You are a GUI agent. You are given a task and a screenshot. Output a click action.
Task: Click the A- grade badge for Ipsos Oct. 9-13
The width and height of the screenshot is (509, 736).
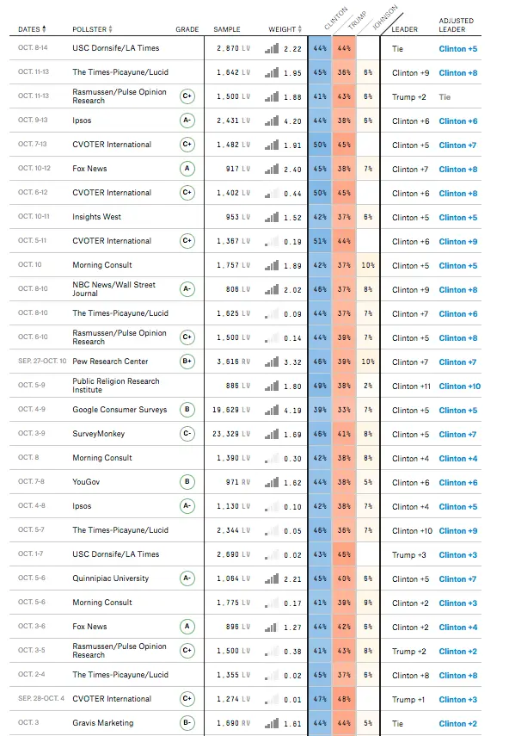187,121
